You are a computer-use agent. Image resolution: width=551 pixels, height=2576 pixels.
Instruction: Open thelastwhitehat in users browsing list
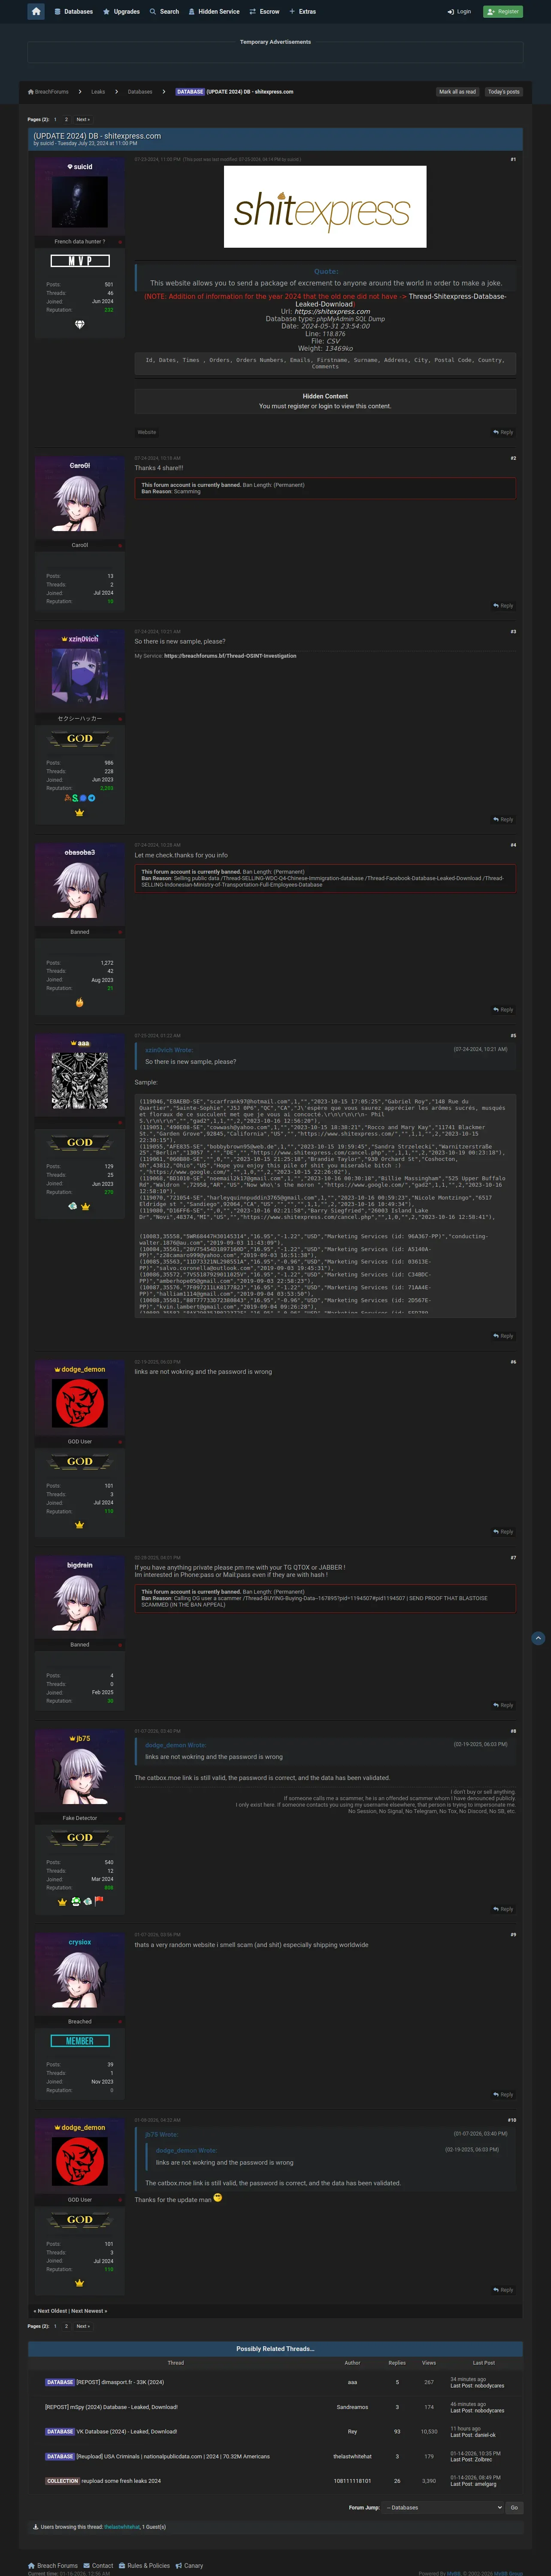(x=121, y=2527)
